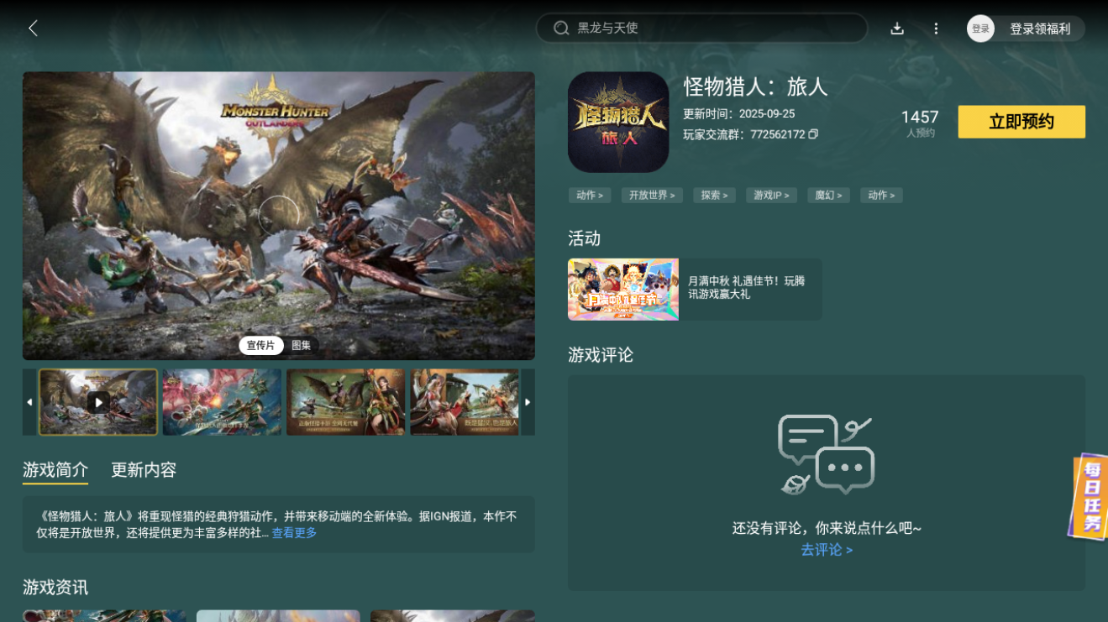Click the 还没有评论 empty-state message

pos(827,529)
